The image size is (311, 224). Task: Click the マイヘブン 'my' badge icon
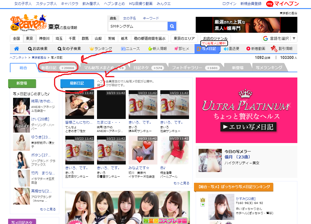(x=270, y=3)
